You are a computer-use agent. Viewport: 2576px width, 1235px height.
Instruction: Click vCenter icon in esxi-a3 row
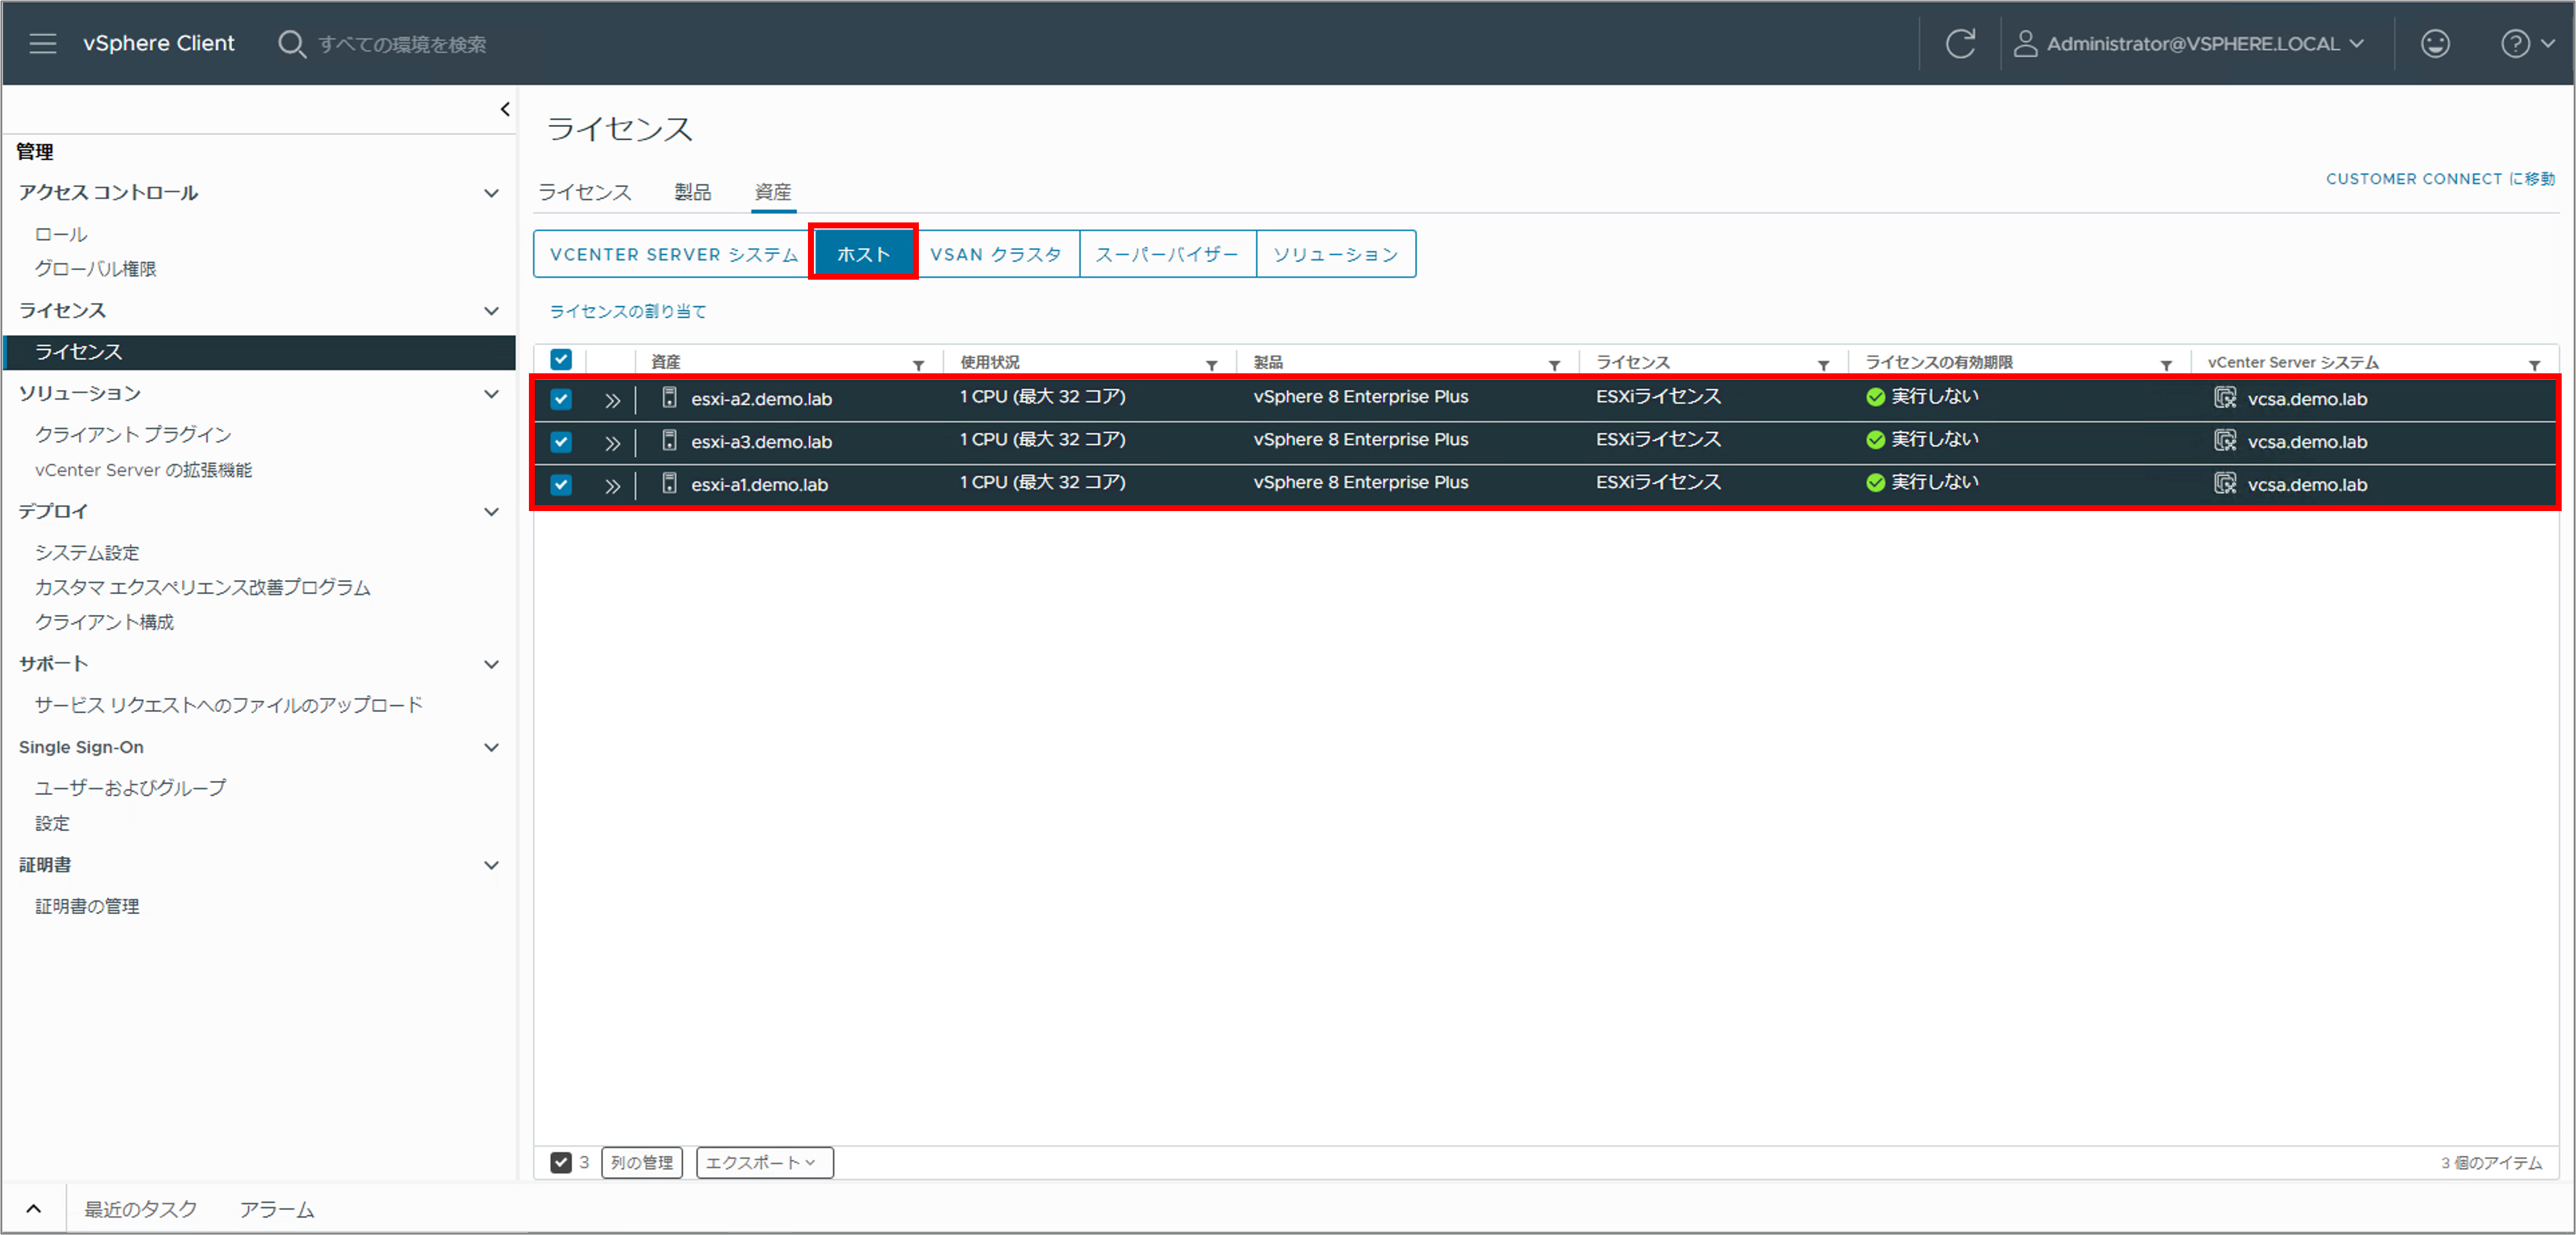[x=2224, y=440]
